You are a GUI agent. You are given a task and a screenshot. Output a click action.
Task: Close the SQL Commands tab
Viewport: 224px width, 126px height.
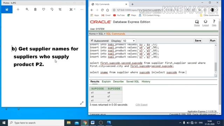[x=126, y=4]
